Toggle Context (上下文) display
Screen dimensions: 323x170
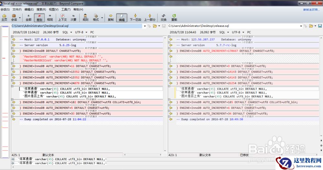pos(62,17)
